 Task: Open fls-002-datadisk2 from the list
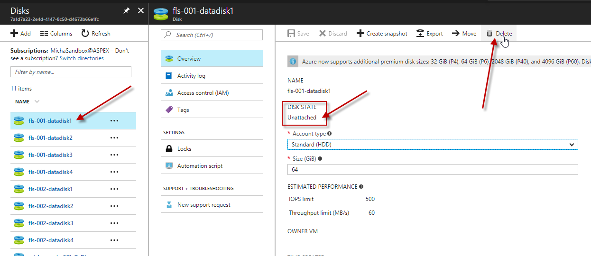(51, 206)
